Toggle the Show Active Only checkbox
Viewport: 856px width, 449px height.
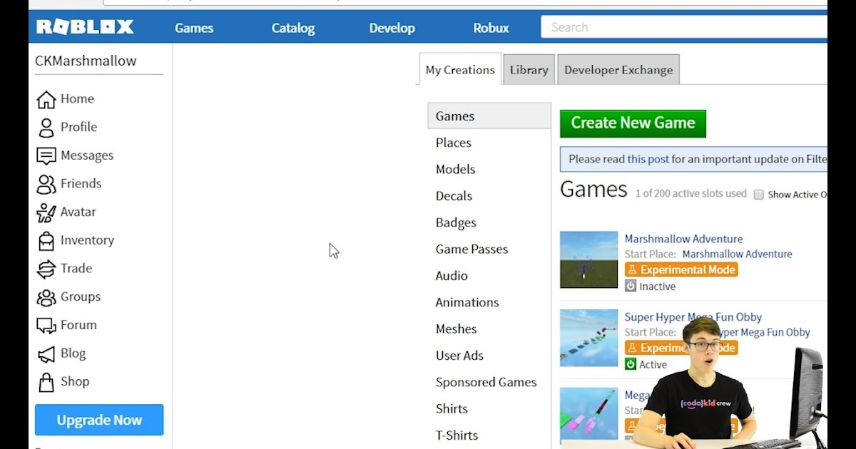pos(759,195)
